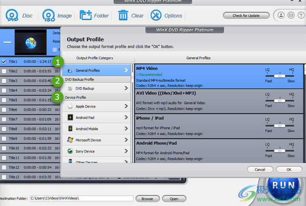Viewport: 306px width, 206px height.
Task: Select the AVI Video (Divx/Xivd+MP3) profile
Action: point(219,101)
